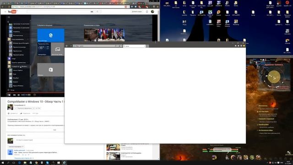Bookmark the page with Chrome's star icon

pos(128,7)
